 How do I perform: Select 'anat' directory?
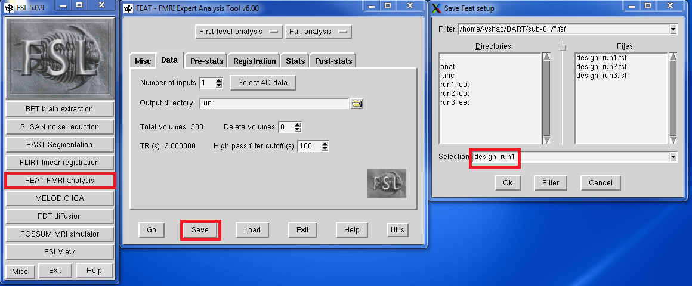pos(447,67)
